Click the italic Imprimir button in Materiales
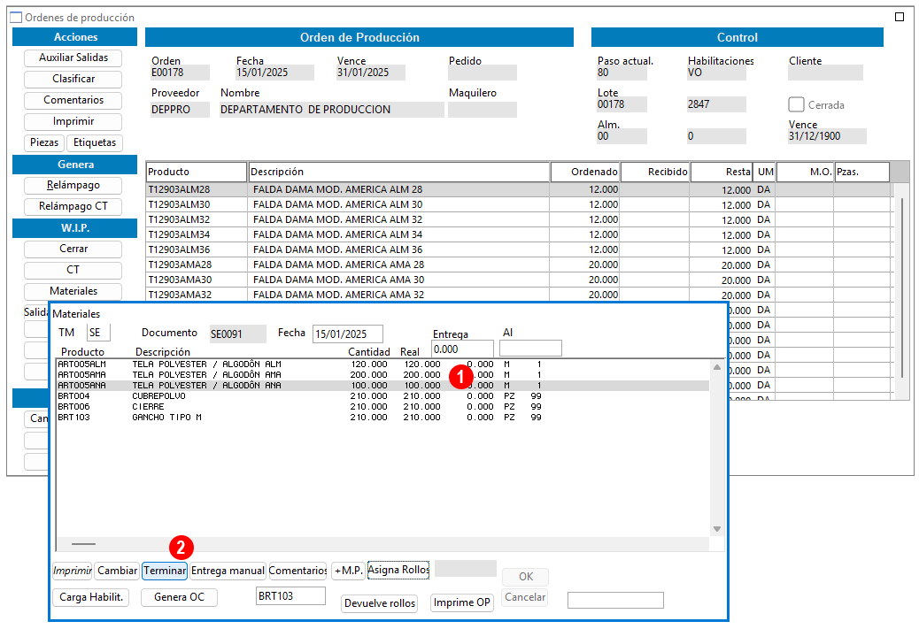 click(72, 571)
